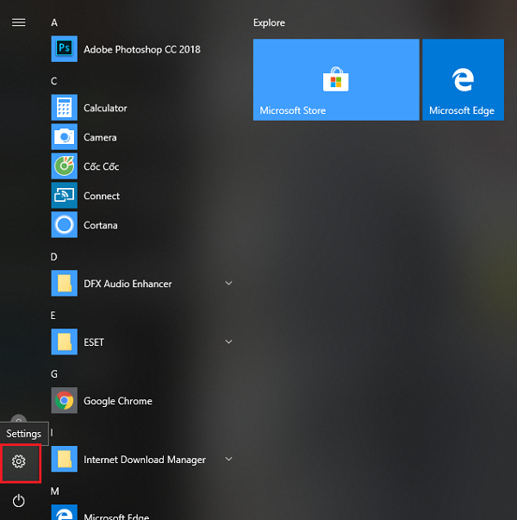The height and width of the screenshot is (520, 517).
Task: Expand the Internet Download Manager chevron
Action: (228, 460)
